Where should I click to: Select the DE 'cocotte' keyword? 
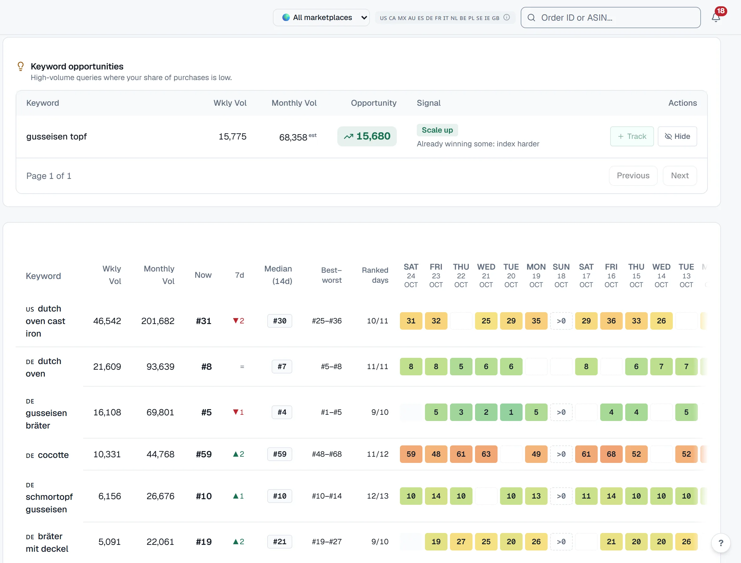(x=47, y=455)
